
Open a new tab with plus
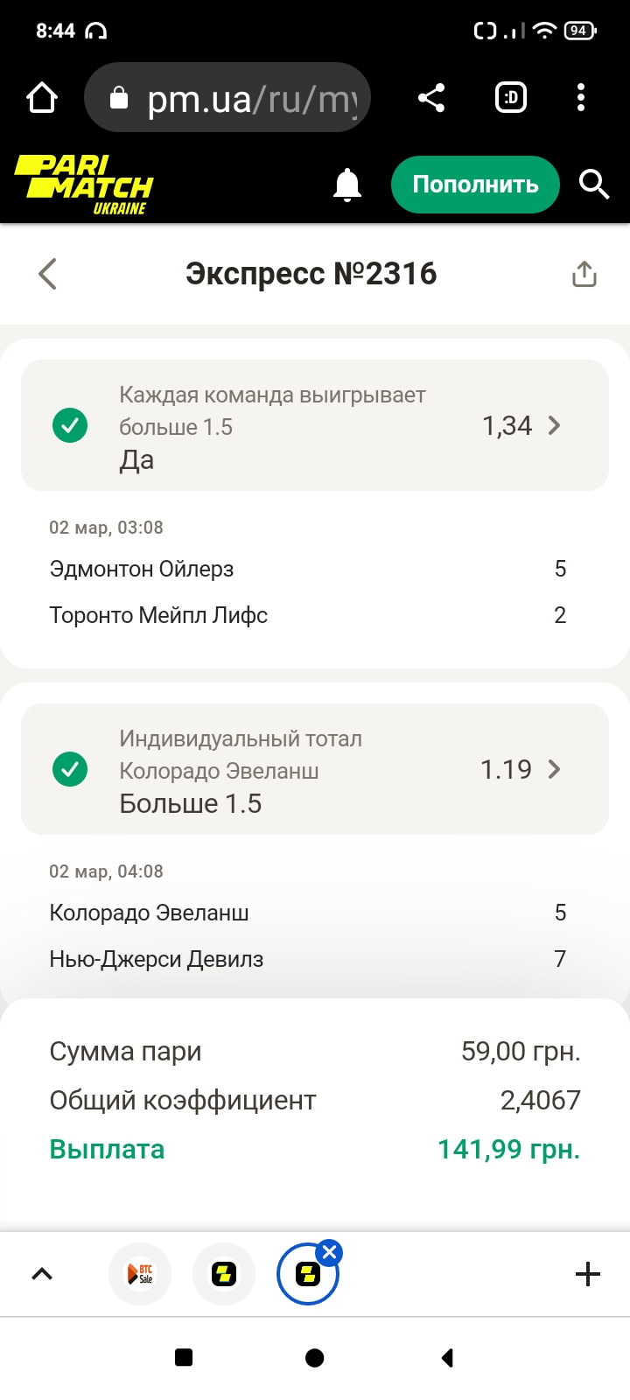click(588, 1274)
